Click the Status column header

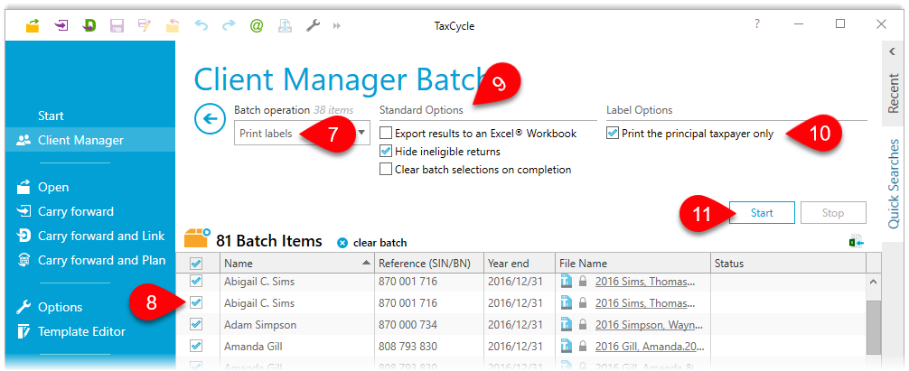coord(788,264)
